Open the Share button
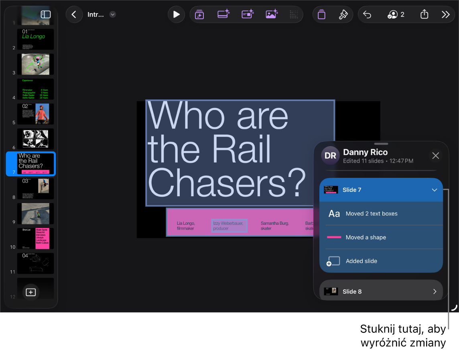This screenshot has width=459, height=350. tap(424, 14)
